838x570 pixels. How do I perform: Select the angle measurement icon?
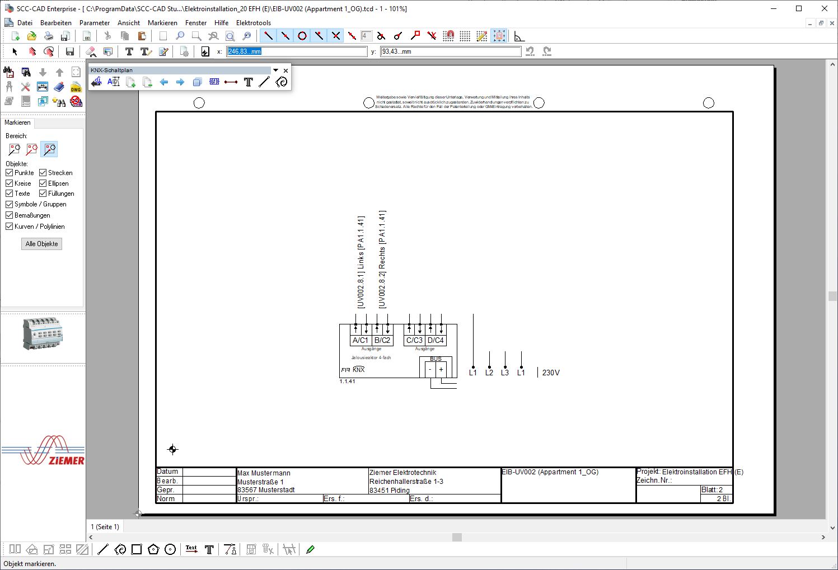pyautogui.click(x=519, y=36)
